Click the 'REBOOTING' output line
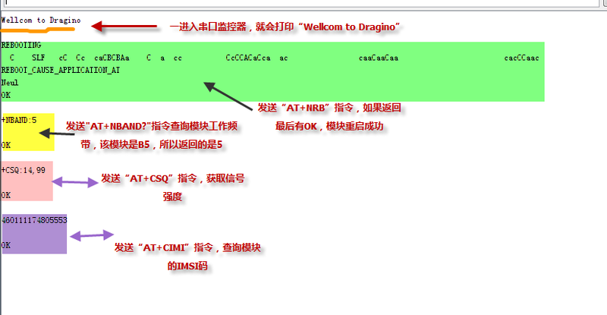Image resolution: width=607 pixels, height=315 pixels. point(21,45)
